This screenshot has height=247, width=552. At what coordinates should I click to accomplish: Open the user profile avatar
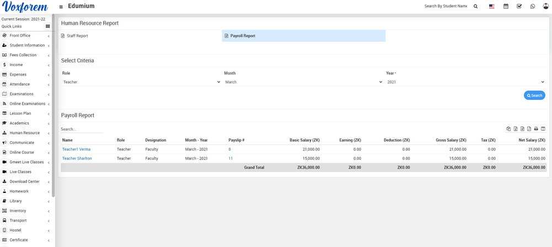(x=546, y=7)
